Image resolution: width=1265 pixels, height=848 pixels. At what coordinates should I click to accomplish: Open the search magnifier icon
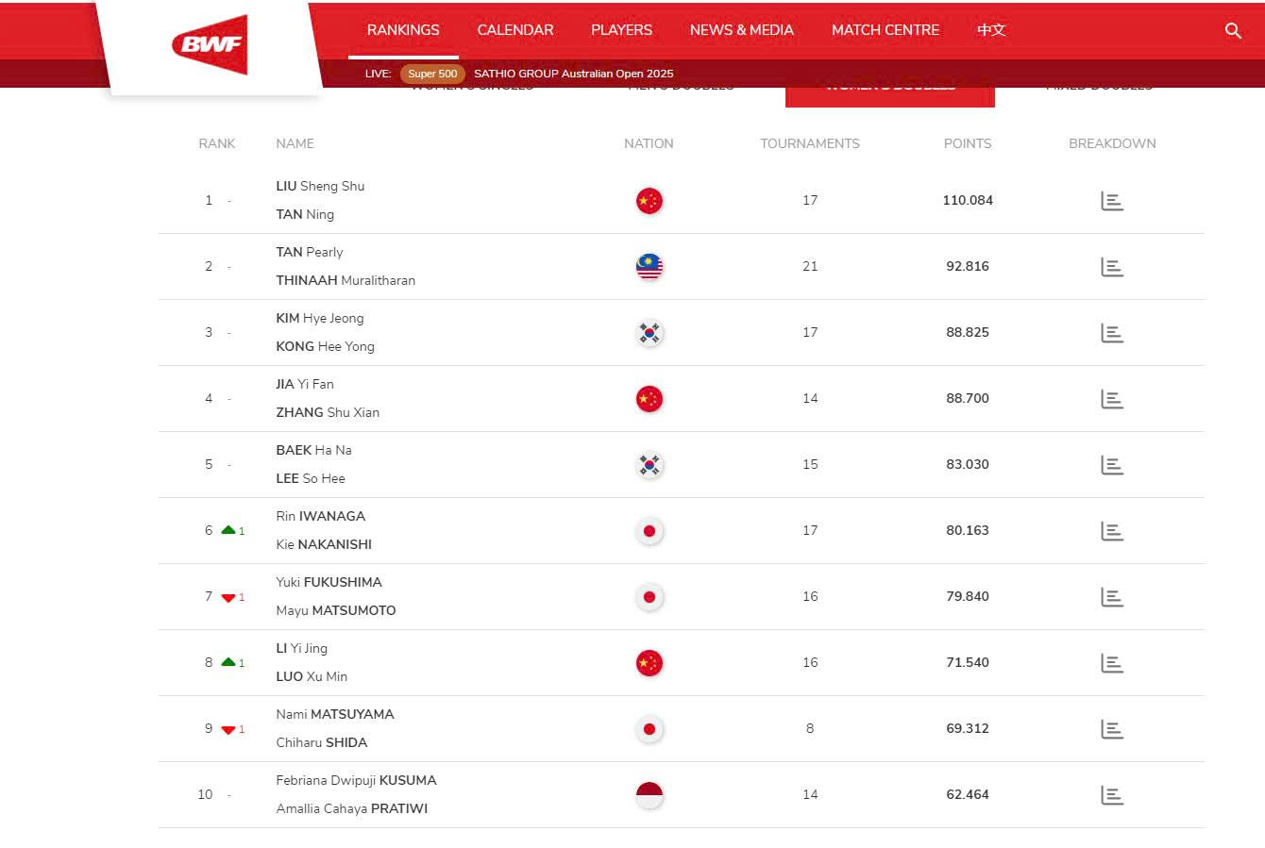[1233, 31]
